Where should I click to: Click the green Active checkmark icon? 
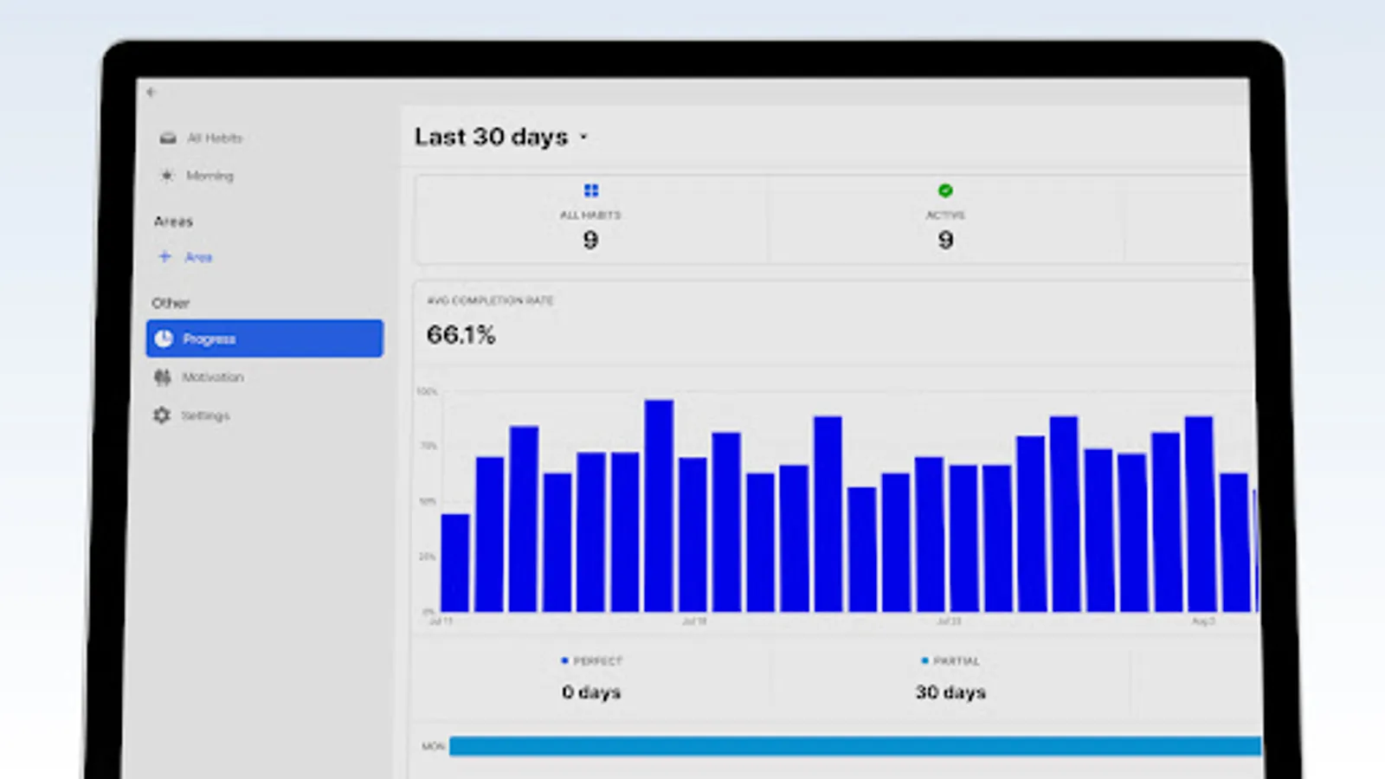(x=945, y=190)
